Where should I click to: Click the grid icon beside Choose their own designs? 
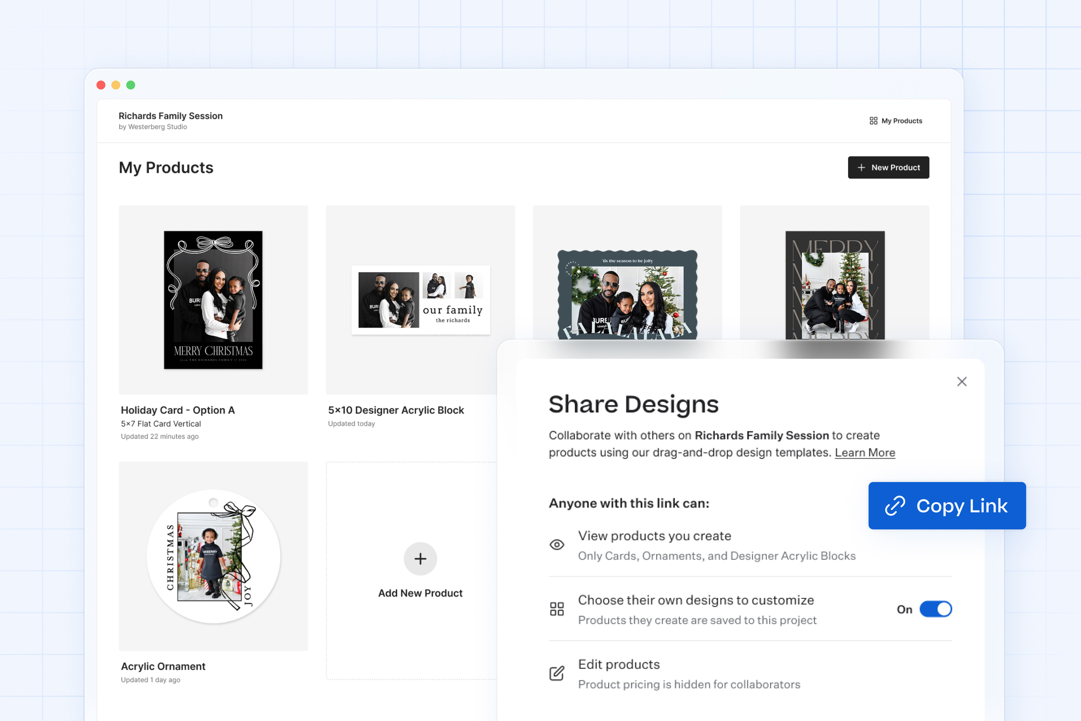pyautogui.click(x=557, y=609)
